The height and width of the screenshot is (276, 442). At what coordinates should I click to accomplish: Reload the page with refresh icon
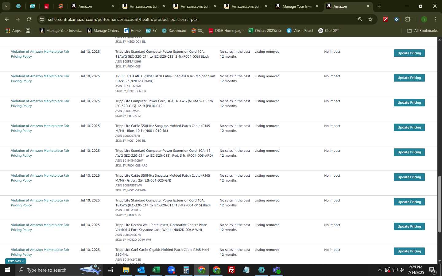tap(29, 19)
